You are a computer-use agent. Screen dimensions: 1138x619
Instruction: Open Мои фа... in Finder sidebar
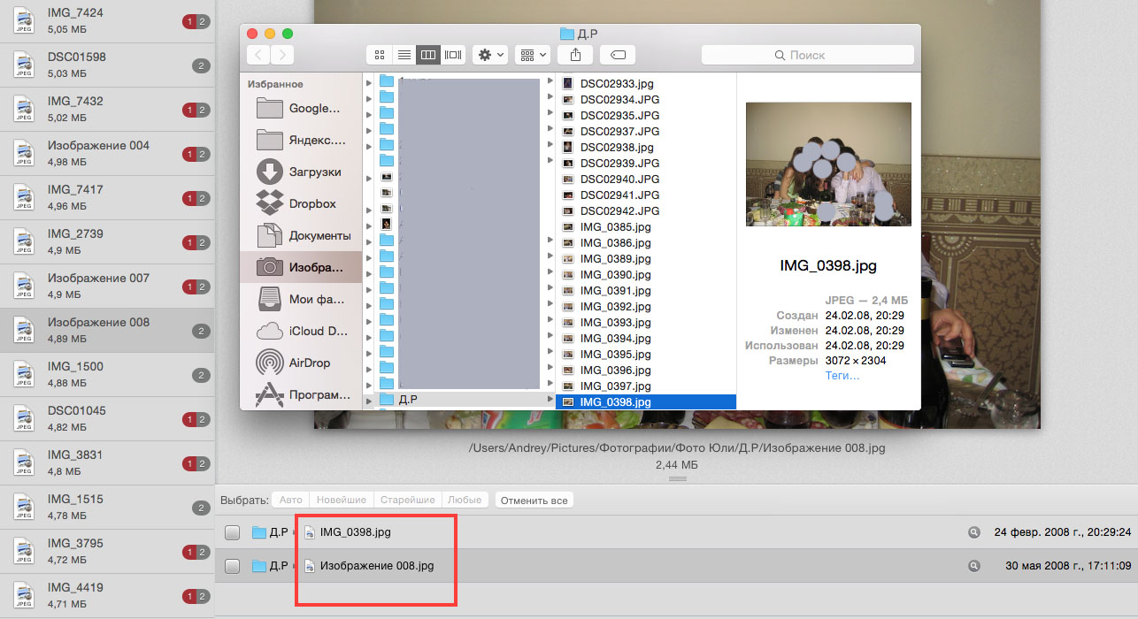tap(301, 299)
